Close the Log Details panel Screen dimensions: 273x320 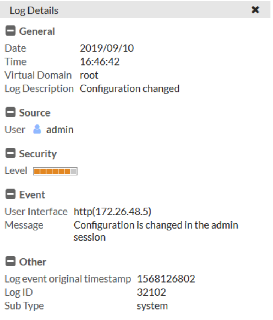(x=255, y=10)
